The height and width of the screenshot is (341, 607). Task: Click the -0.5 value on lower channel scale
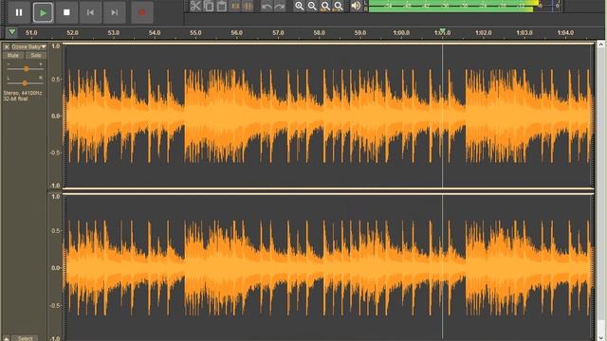pyautogui.click(x=55, y=305)
